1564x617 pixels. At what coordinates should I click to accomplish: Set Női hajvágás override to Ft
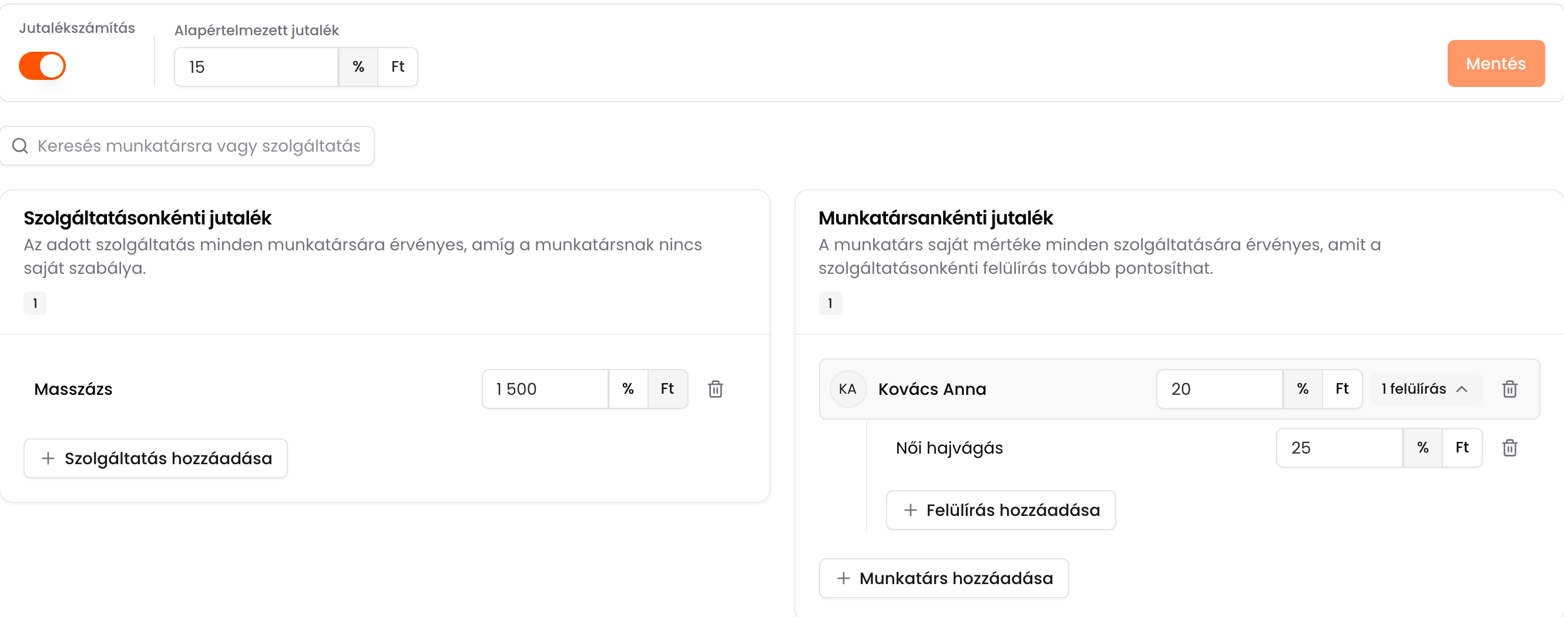click(x=1462, y=448)
